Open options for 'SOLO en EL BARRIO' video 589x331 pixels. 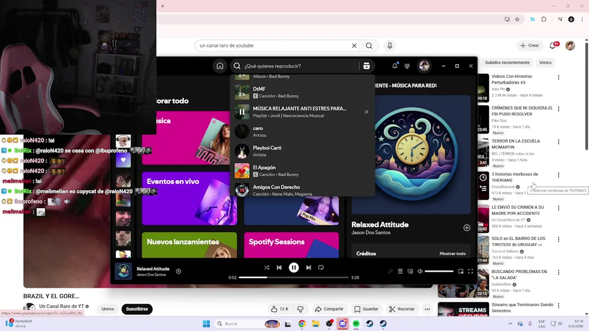559,240
